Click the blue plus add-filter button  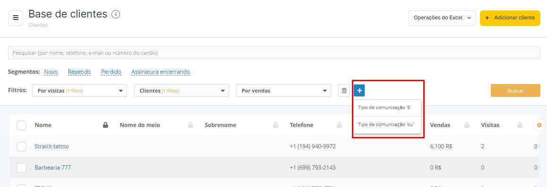[359, 91]
